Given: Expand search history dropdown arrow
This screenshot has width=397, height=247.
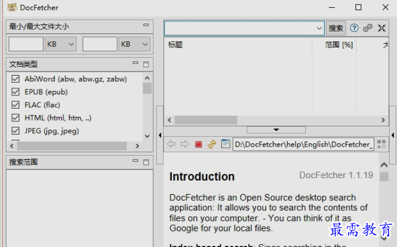Looking at the screenshot, I should pos(319,28).
